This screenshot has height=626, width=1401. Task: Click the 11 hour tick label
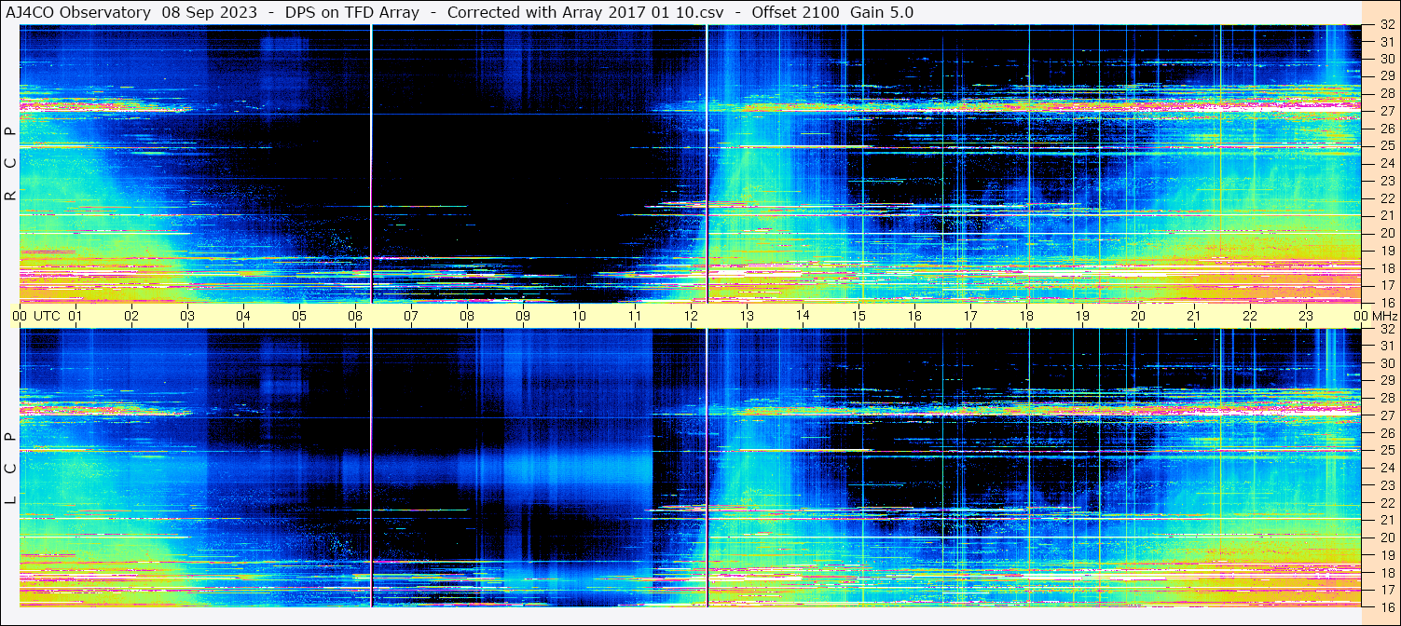[635, 316]
